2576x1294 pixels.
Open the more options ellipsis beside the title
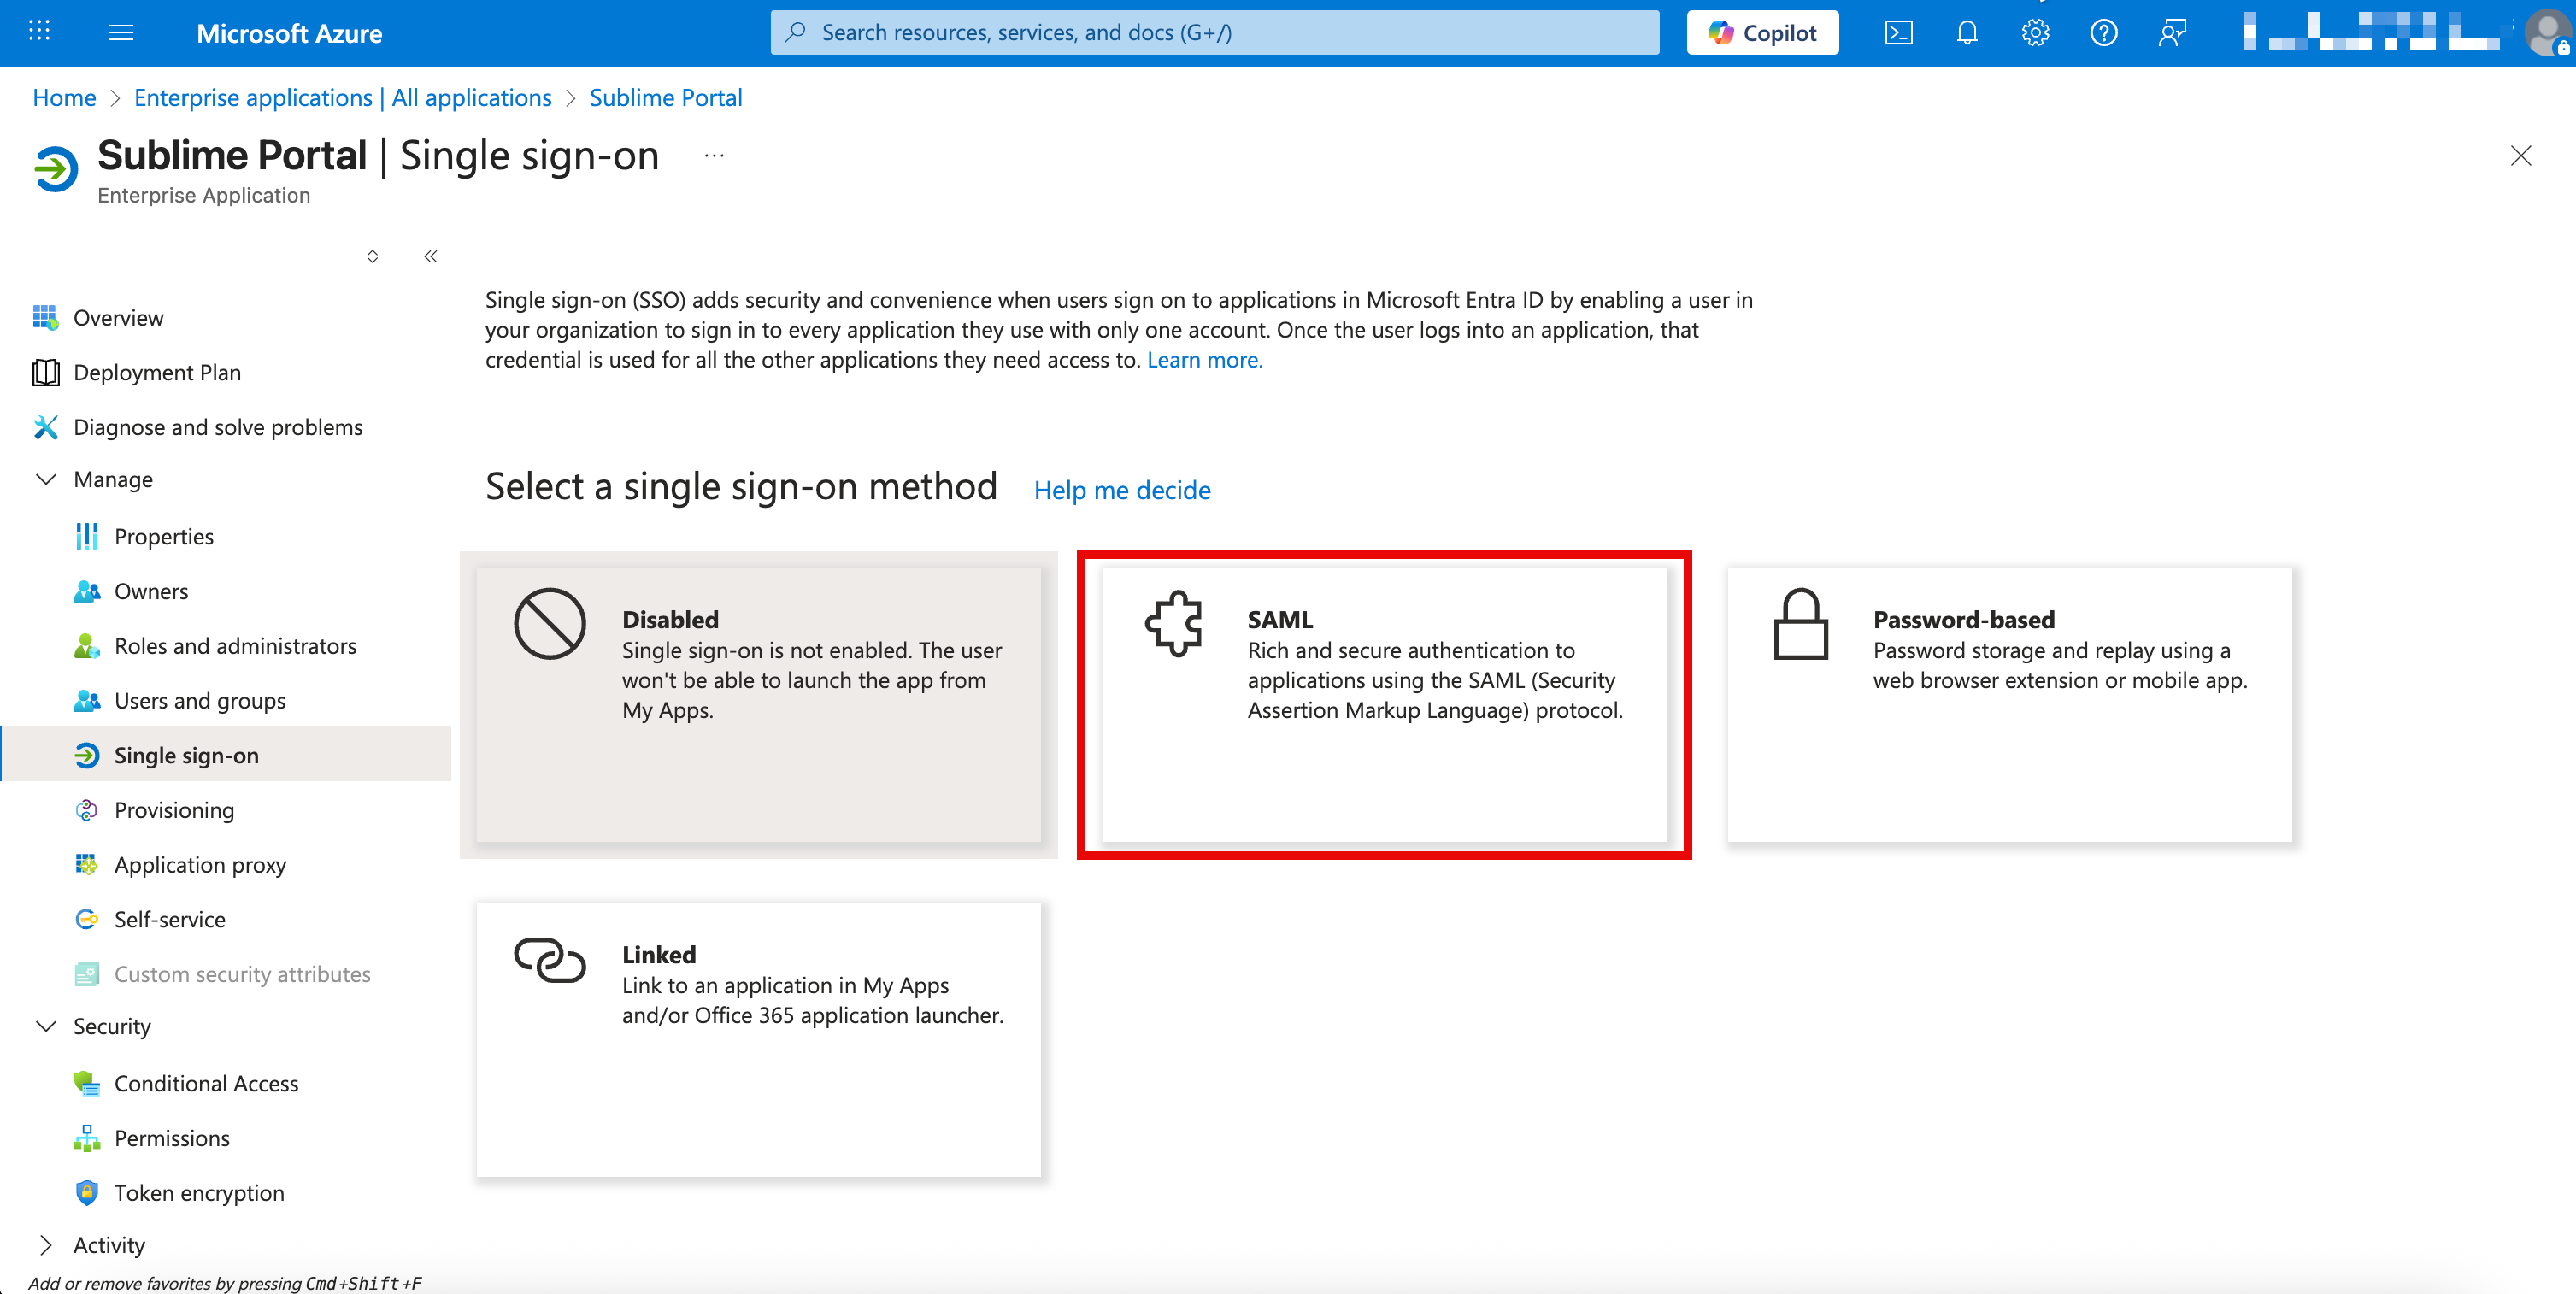pos(714,155)
